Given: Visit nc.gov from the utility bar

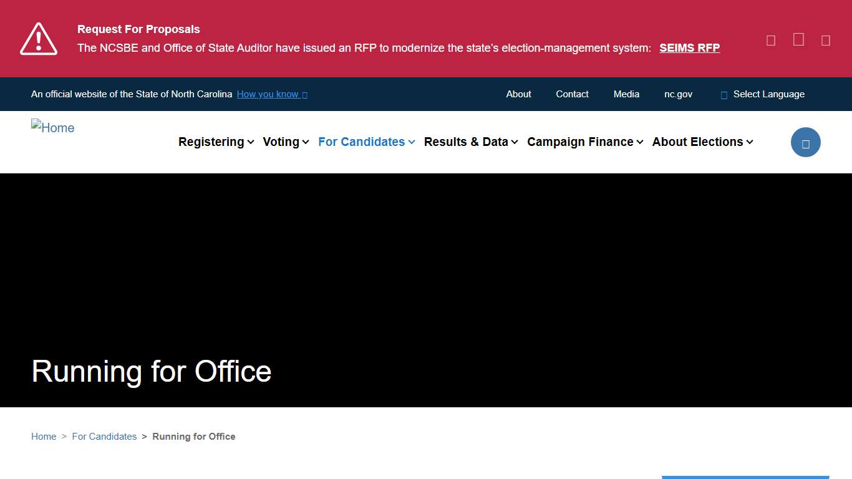Looking at the screenshot, I should pyautogui.click(x=678, y=94).
